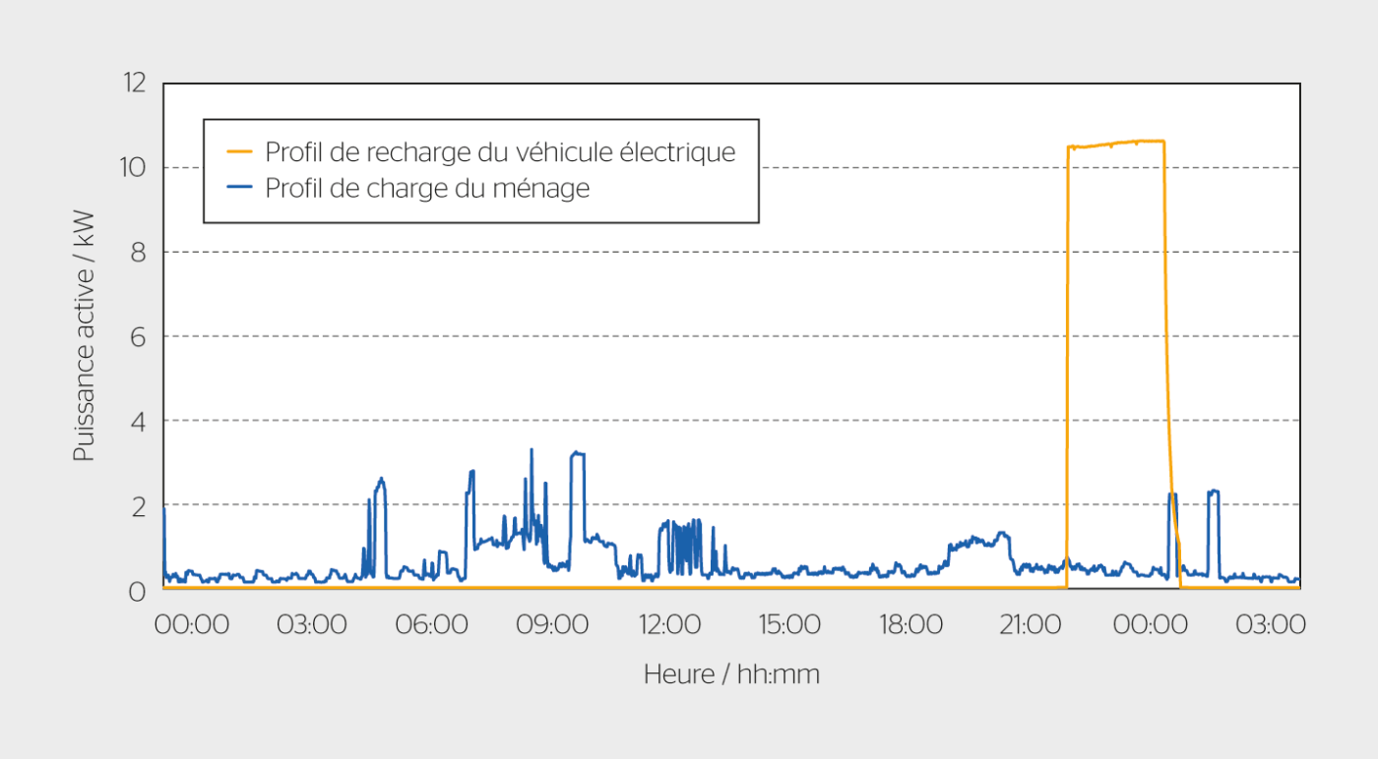Image resolution: width=1378 pixels, height=759 pixels.
Task: Click the orange legend line swatch
Action: coord(239,151)
